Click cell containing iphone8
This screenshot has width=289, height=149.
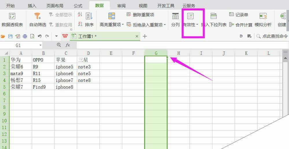click(x=66, y=87)
